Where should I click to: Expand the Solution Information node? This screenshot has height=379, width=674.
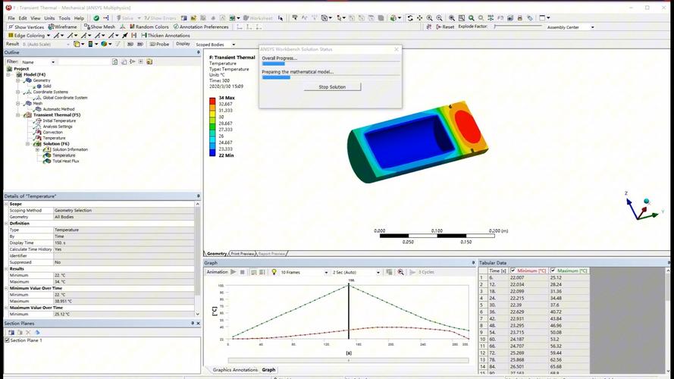(x=37, y=149)
